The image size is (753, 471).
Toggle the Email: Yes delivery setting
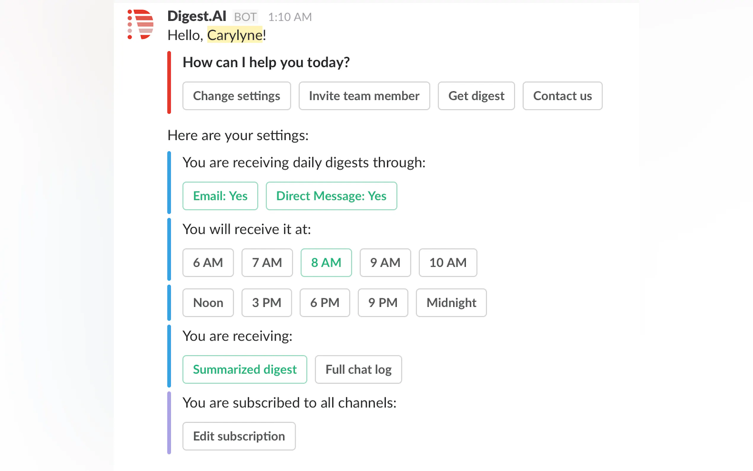coord(220,196)
